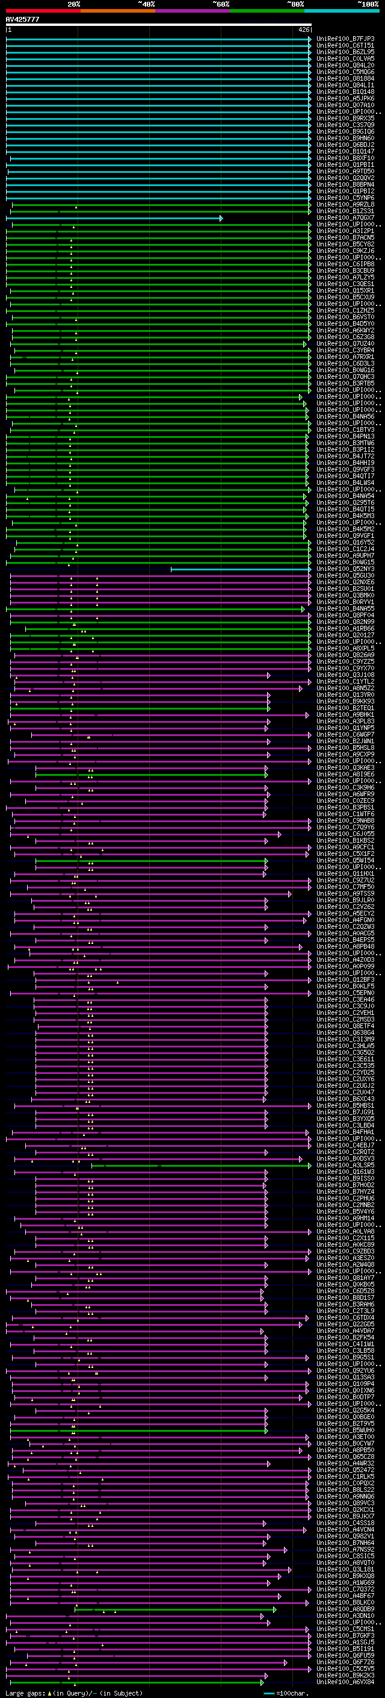Image resolution: width=385 pixels, height=1698 pixels.
Task: Select the UniRef100_B9RX35 label
Action: pyautogui.click(x=345, y=118)
